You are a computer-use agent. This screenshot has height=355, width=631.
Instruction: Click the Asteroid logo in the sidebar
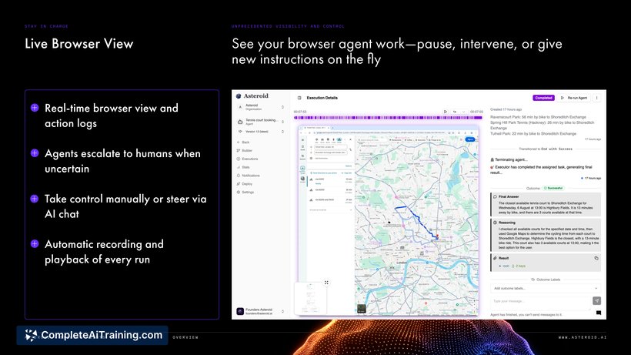(252, 95)
